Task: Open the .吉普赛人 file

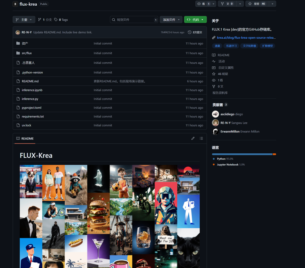Action: (28, 63)
